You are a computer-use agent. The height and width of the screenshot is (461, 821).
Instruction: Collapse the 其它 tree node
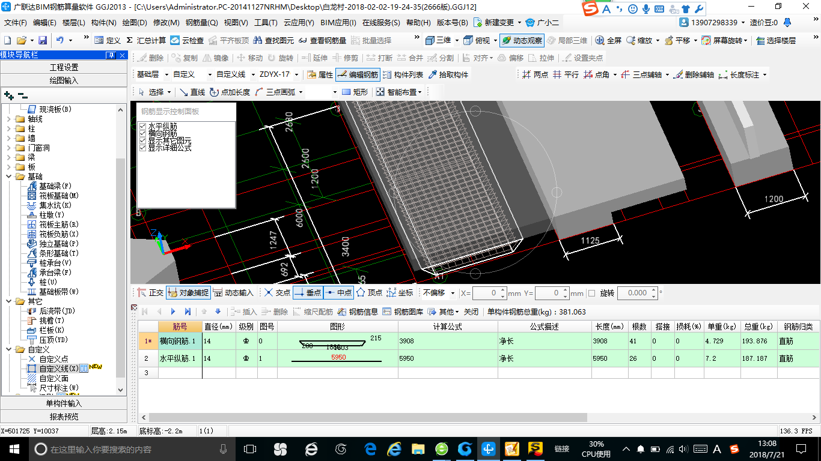[x=9, y=301]
